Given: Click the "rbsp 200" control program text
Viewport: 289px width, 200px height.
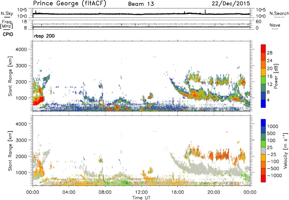Looking at the screenshot, I should click(x=44, y=36).
